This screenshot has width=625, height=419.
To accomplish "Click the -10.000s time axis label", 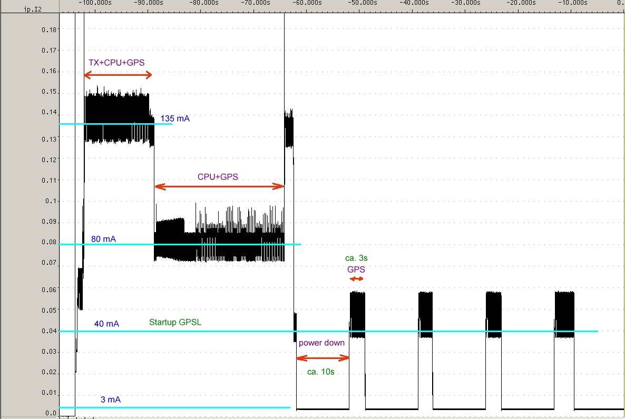I will (x=572, y=3).
